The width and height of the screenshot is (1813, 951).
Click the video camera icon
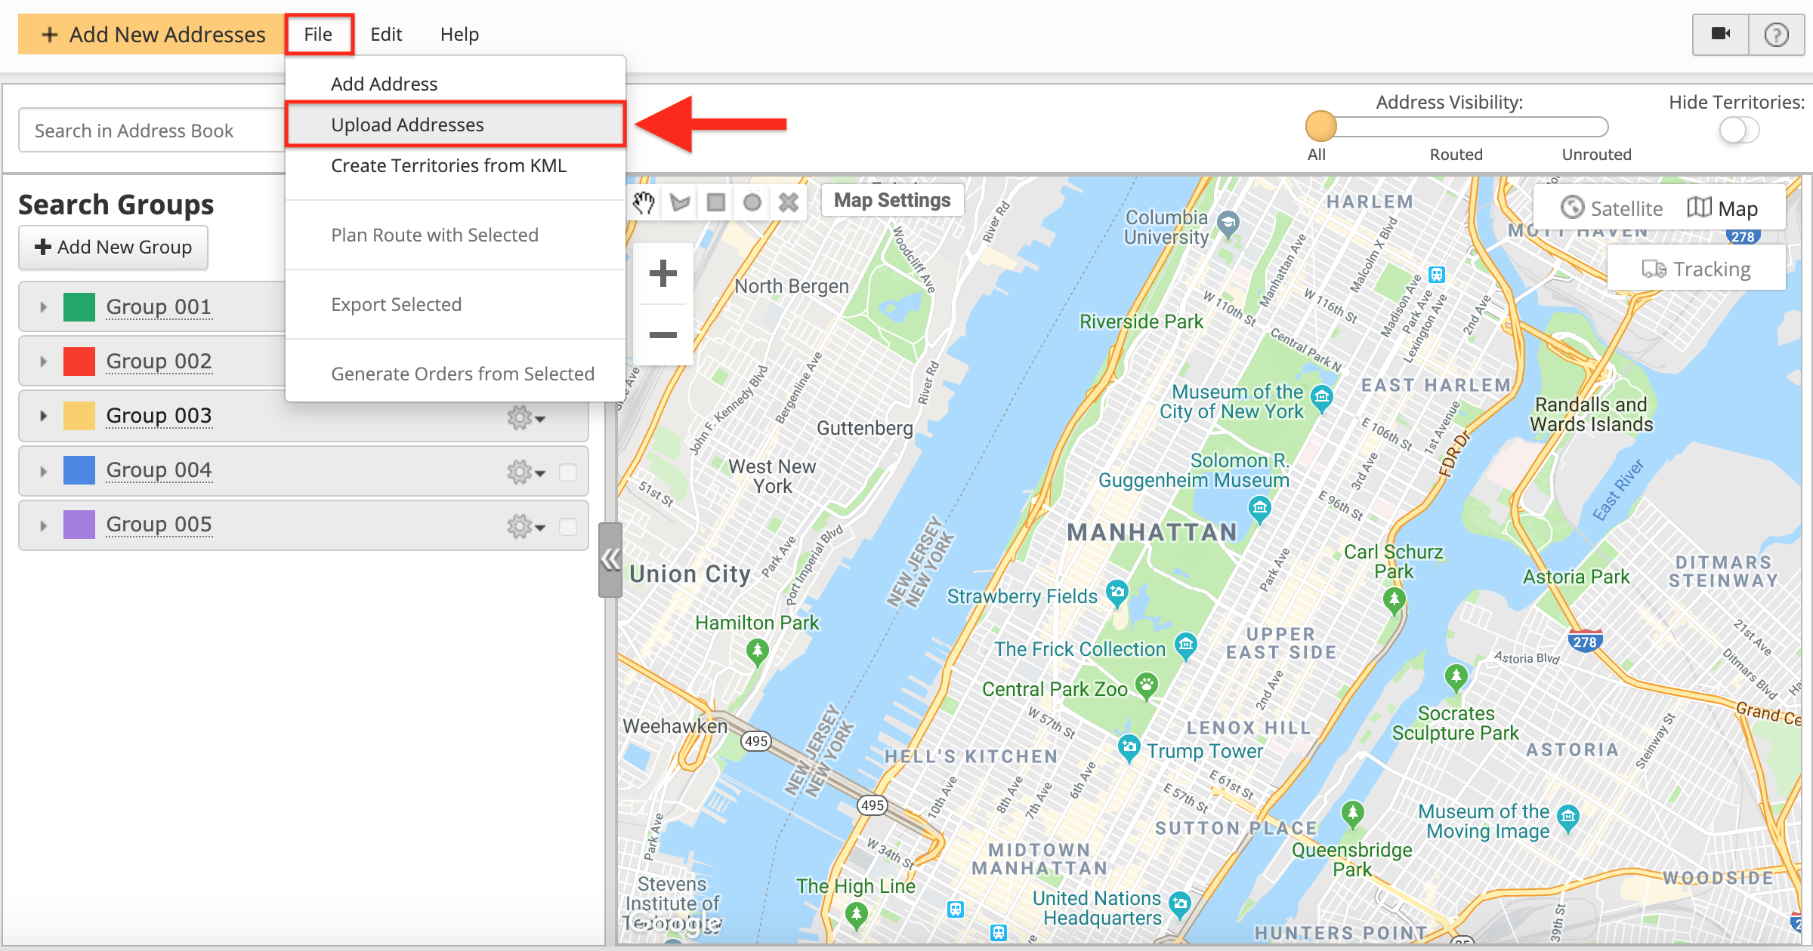[x=1721, y=34]
